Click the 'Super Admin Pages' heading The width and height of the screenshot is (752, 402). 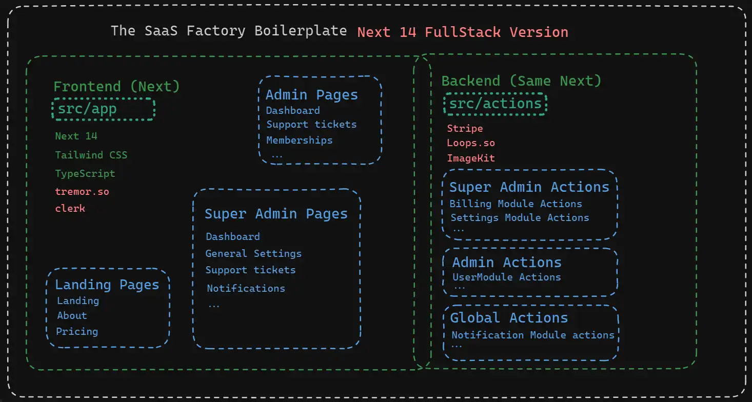click(276, 214)
